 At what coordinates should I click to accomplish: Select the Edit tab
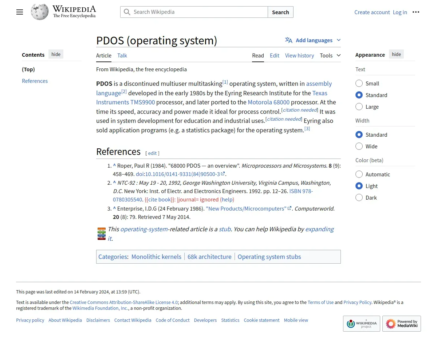(x=275, y=55)
